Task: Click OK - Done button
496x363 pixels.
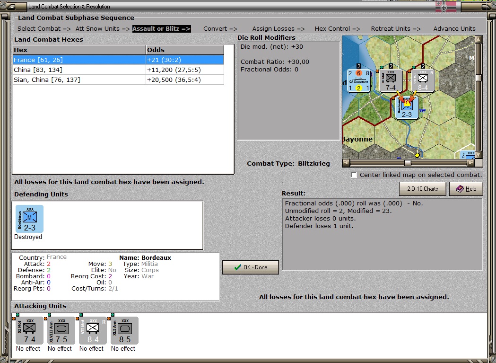Action: 251,267
